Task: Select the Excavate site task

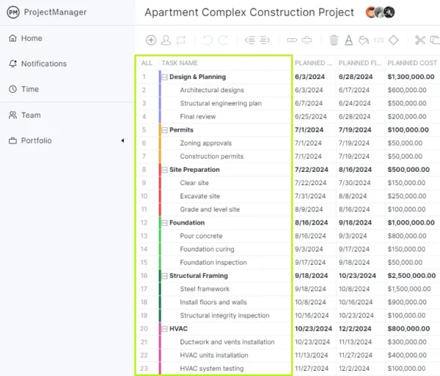Action: pyautogui.click(x=199, y=196)
